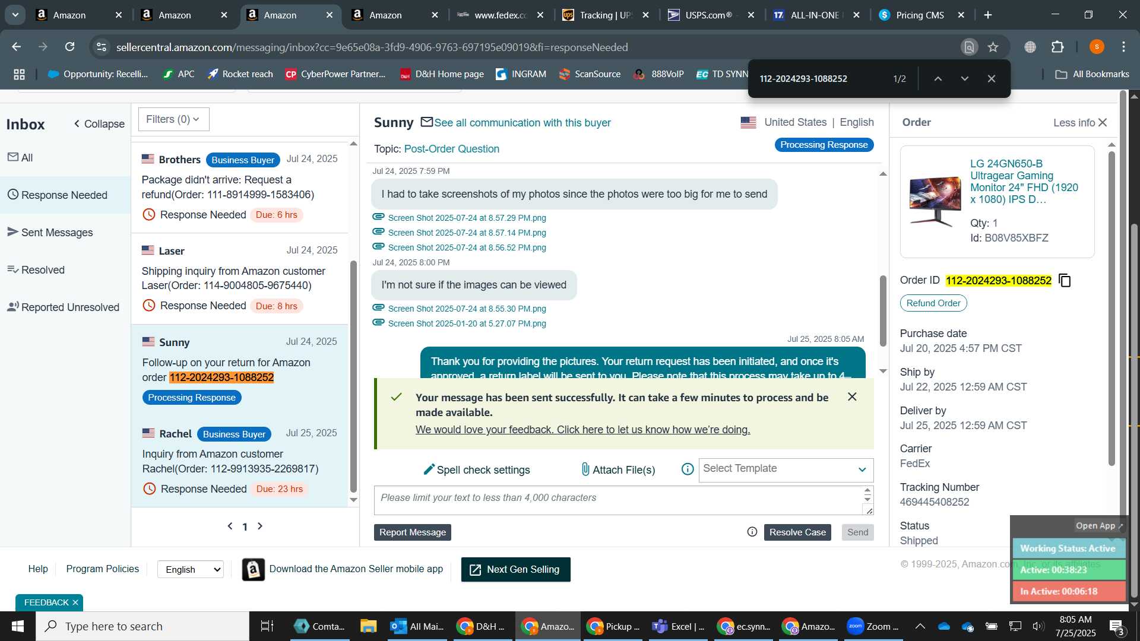This screenshot has width=1140, height=641.
Task: Open the English language selector
Action: click(x=190, y=569)
